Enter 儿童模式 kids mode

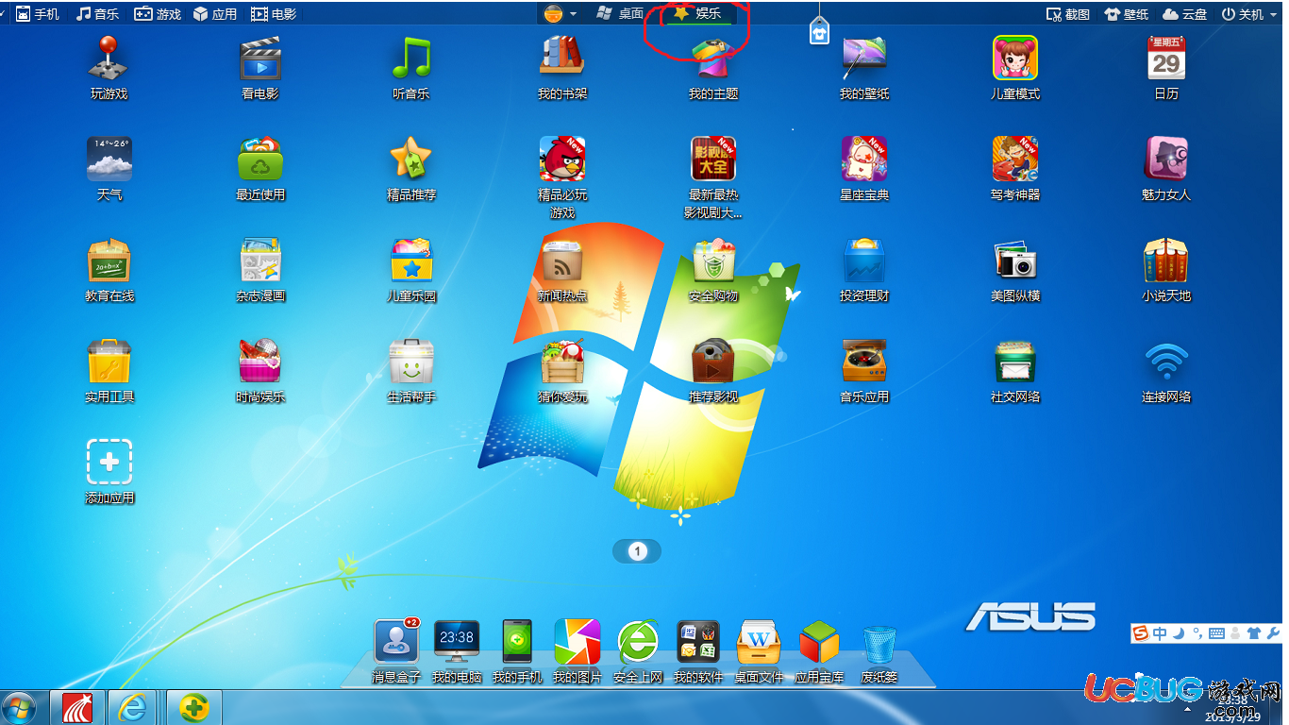[1015, 59]
